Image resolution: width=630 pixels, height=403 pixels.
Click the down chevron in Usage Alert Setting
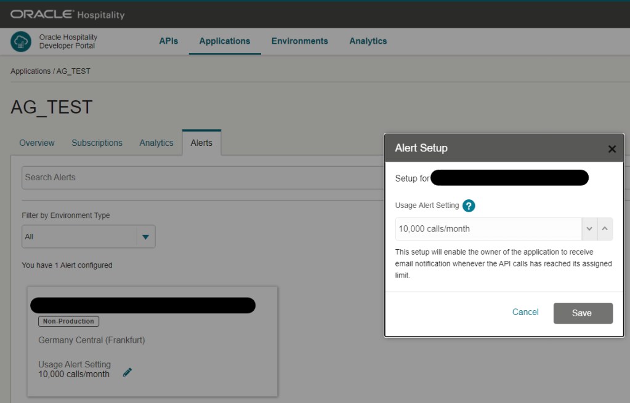589,229
